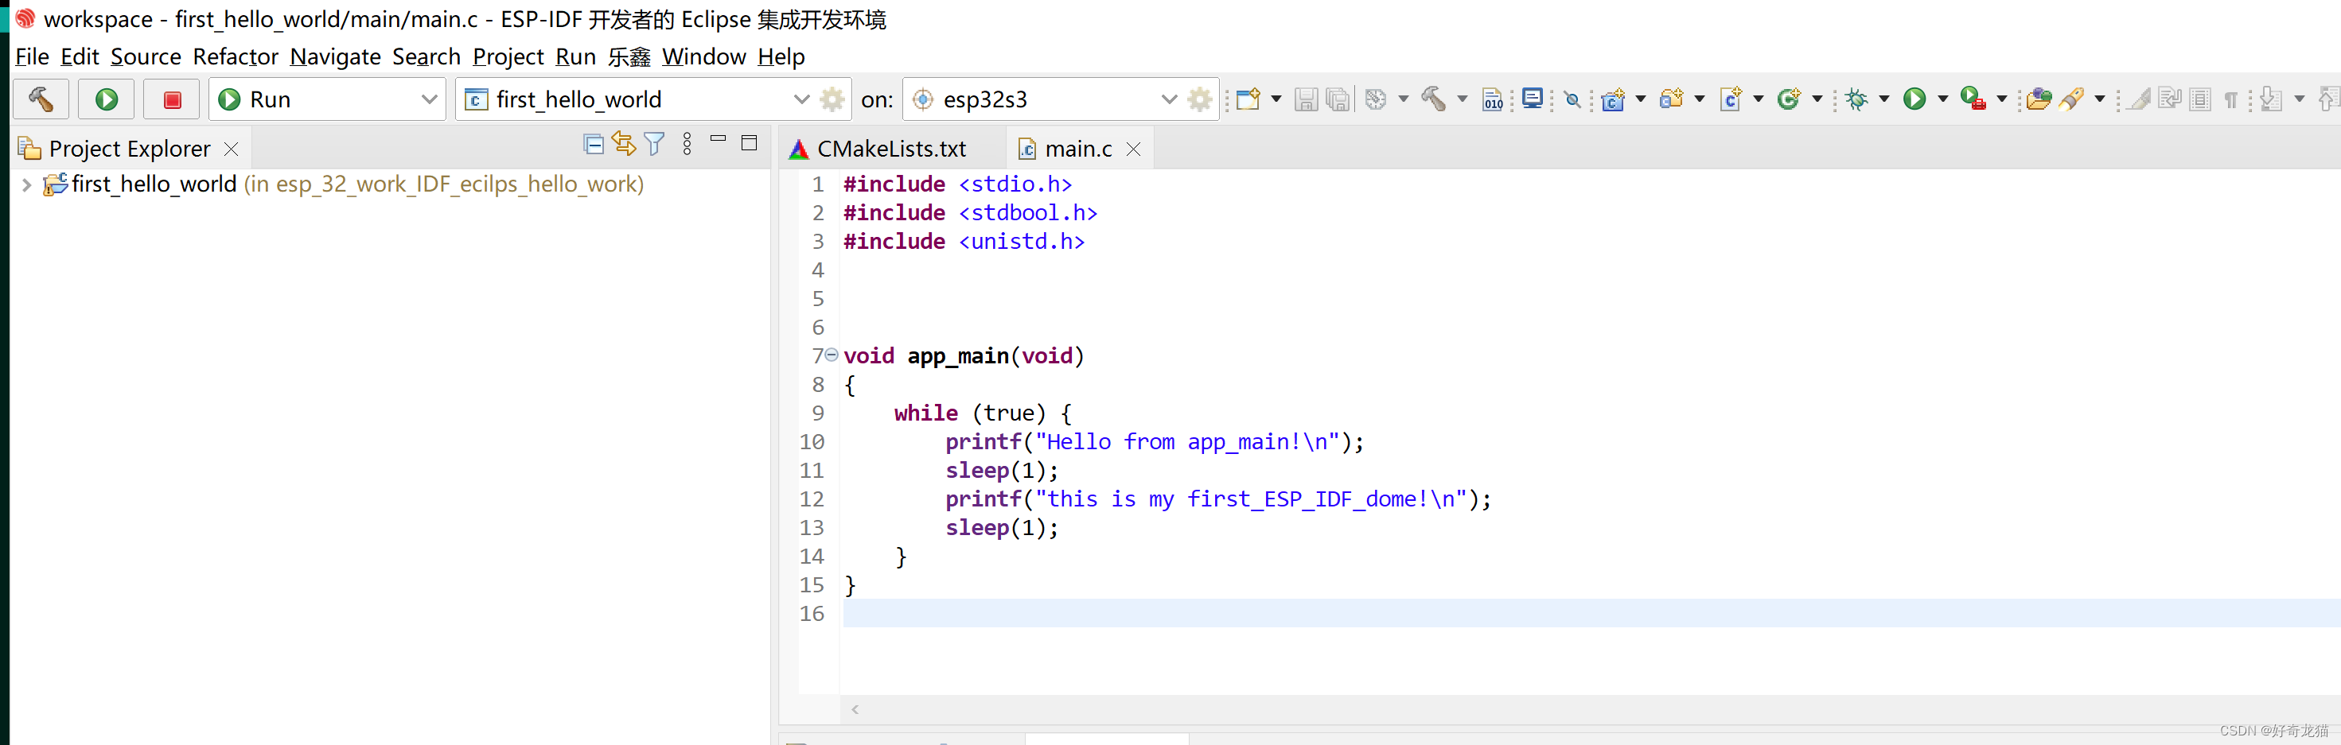
Task: Open the launch mode Run dropdown
Action: click(x=327, y=99)
